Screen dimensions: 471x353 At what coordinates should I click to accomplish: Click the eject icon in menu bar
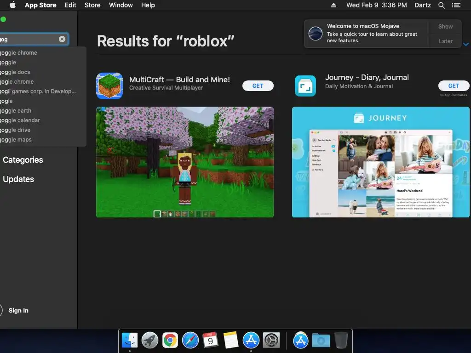pos(333,5)
